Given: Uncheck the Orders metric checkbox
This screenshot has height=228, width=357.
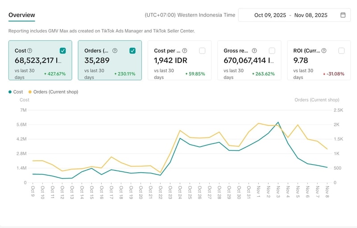Looking at the screenshot, I should [x=133, y=51].
